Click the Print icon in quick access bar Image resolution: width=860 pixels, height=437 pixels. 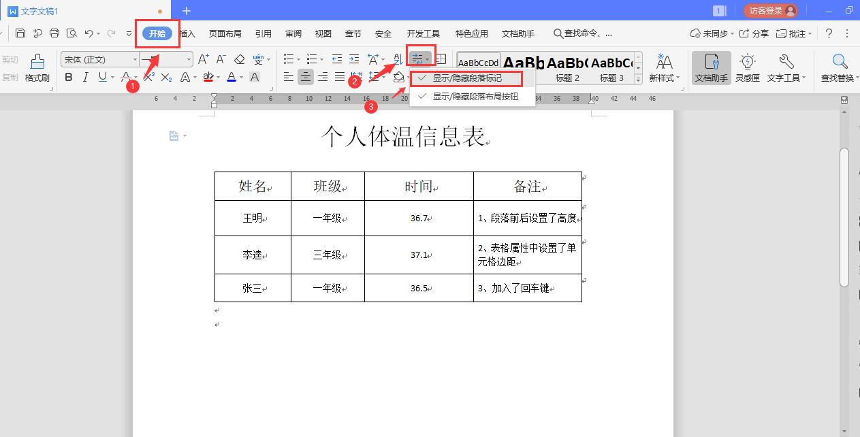pyautogui.click(x=54, y=33)
